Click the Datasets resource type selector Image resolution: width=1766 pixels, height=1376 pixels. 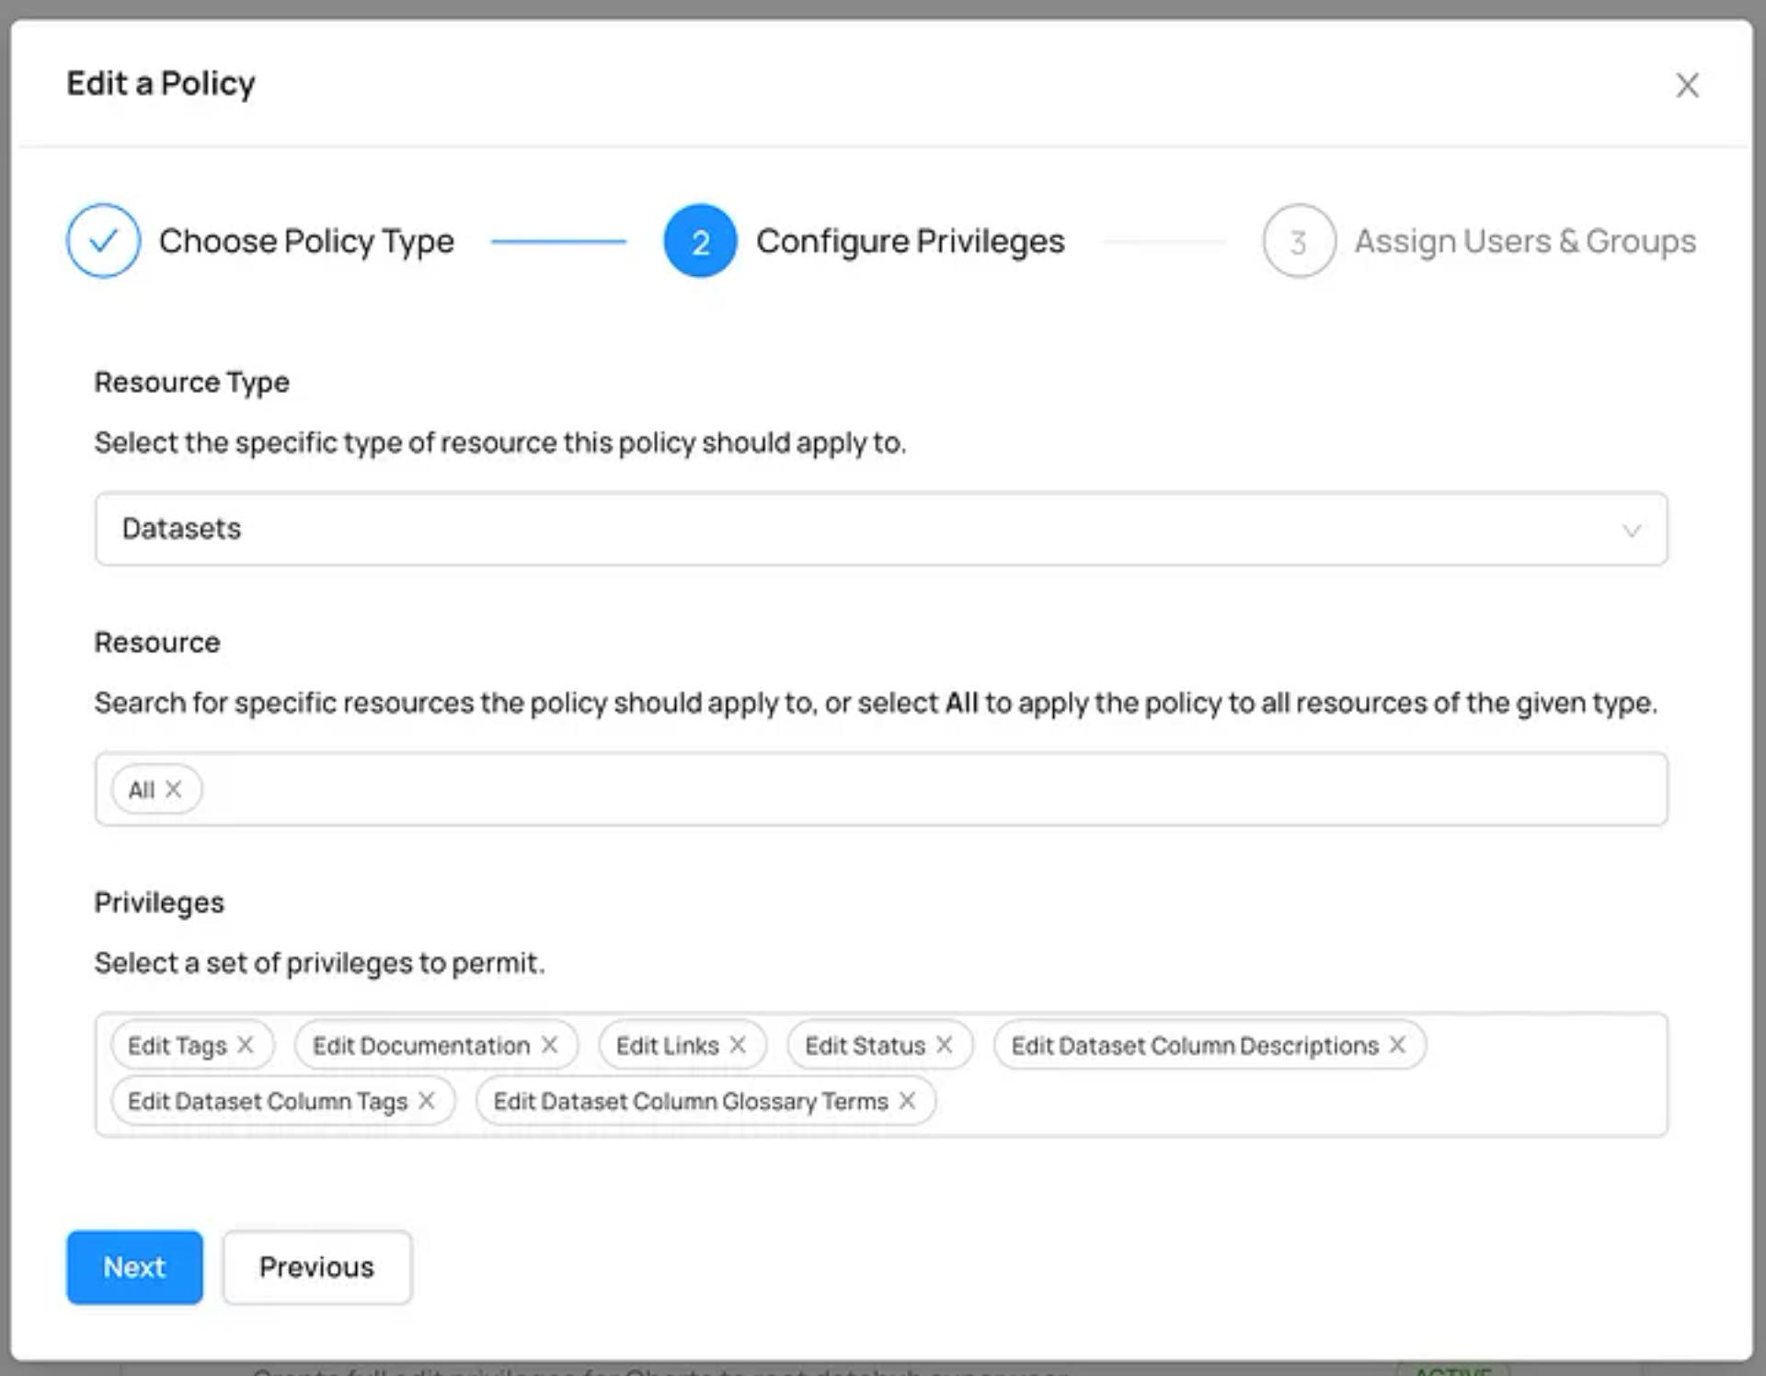(881, 529)
